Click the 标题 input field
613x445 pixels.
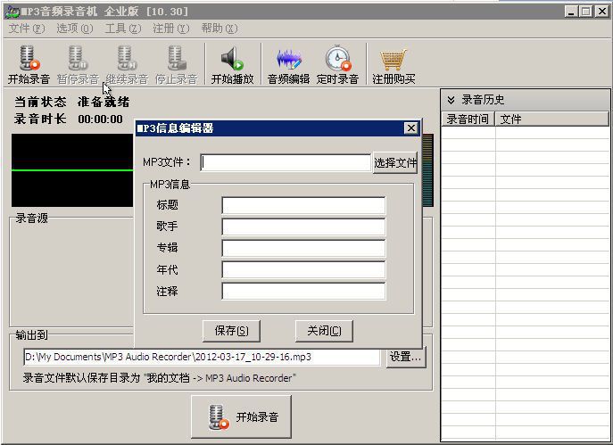303,205
